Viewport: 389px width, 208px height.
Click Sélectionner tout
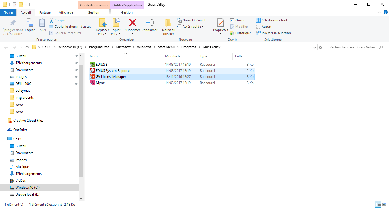(272, 20)
